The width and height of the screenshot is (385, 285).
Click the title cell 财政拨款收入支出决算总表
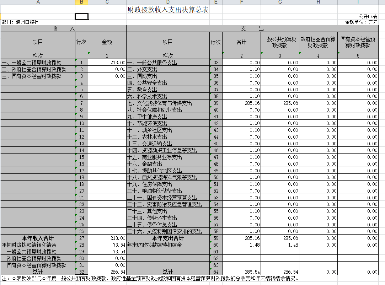coord(168,10)
